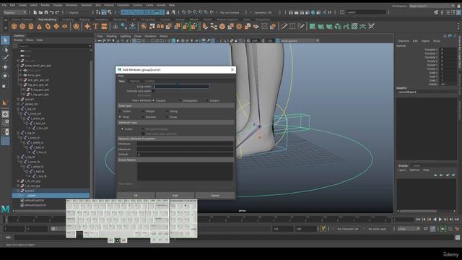The image size is (462, 260).
Task: Open the Constrain menu
Action: [123, 5]
